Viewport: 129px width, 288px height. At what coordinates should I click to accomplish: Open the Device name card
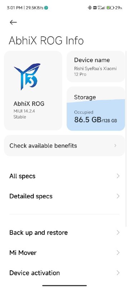point(96,67)
